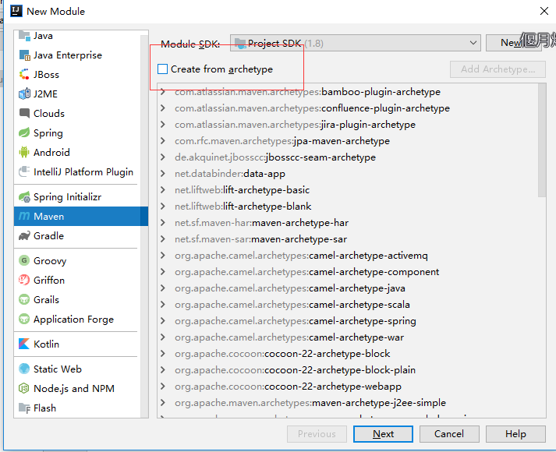Viewport: 556px width, 452px height.
Task: Click the Spring Initializr icon
Action: [24, 196]
